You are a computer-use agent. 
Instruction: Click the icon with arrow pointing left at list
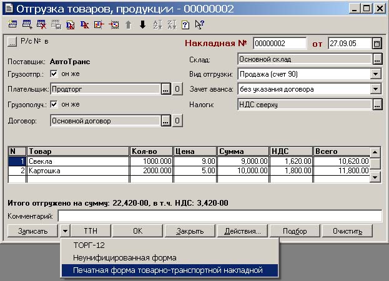coord(99,24)
